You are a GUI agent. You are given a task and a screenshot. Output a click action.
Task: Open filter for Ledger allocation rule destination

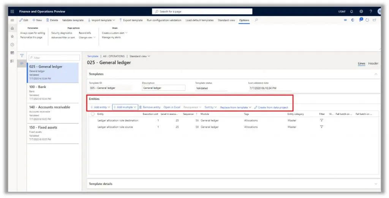321,120
